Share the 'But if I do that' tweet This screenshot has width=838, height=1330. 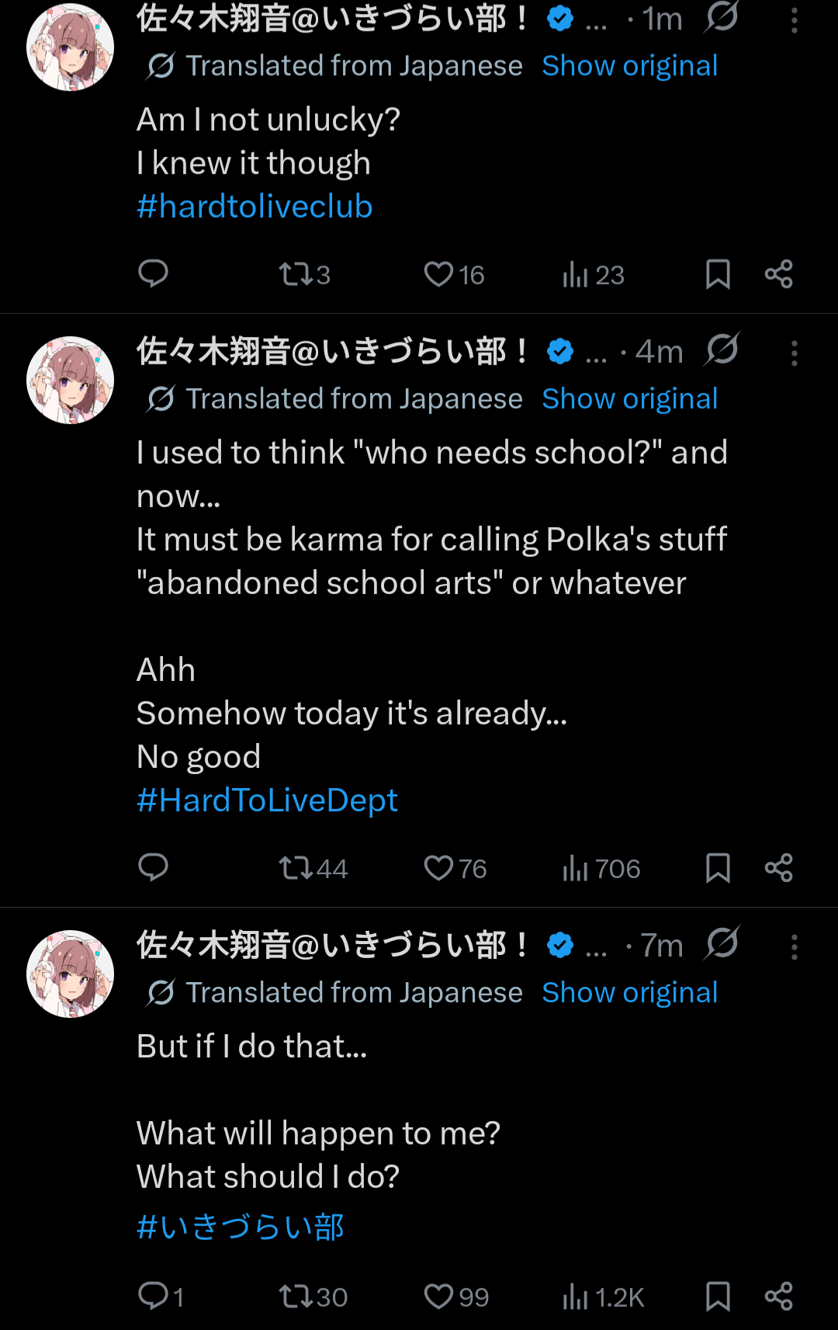778,1297
